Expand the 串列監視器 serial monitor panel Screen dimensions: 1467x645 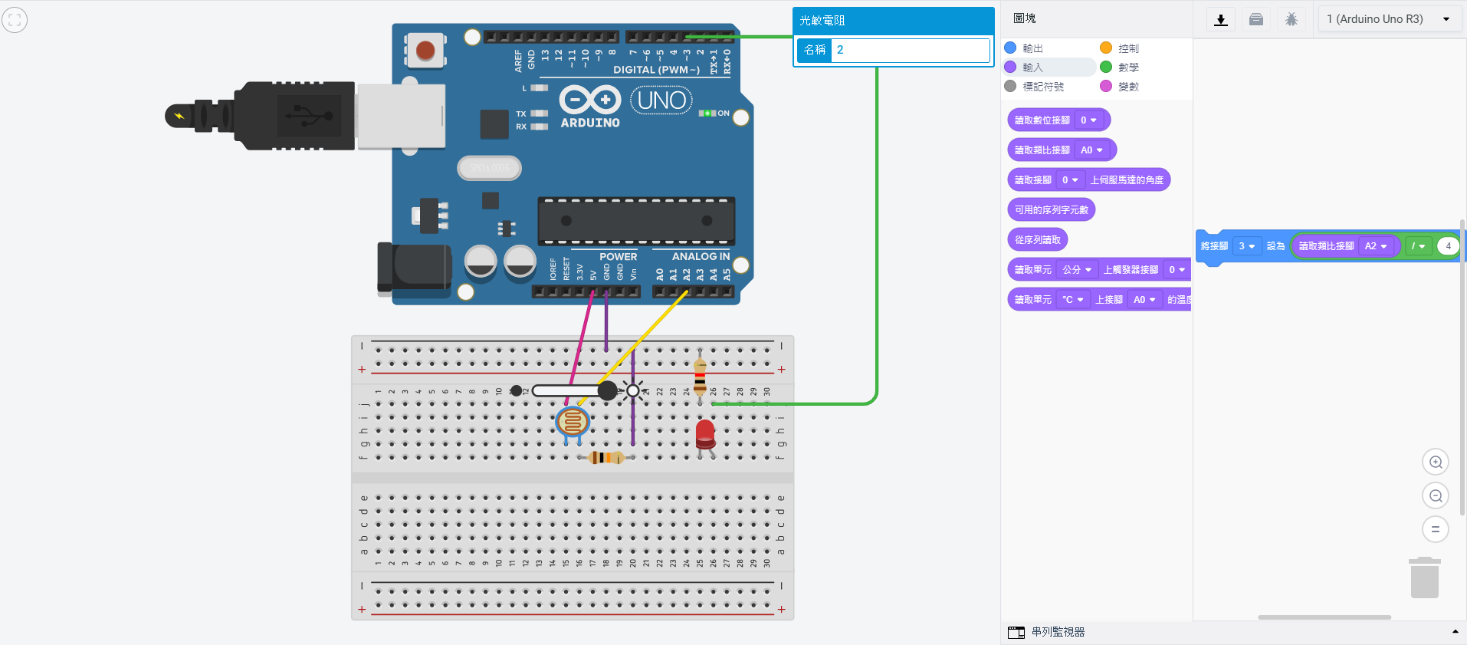[1454, 632]
